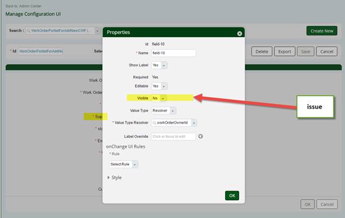Click the Manage Configuration UI title
The height and width of the screenshot is (218, 345).
click(33, 14)
